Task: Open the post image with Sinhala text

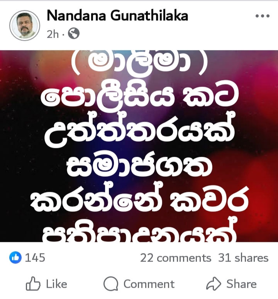Action: [139, 146]
